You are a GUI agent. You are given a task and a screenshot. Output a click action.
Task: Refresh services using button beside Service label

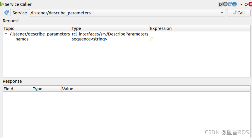(x=6, y=13)
